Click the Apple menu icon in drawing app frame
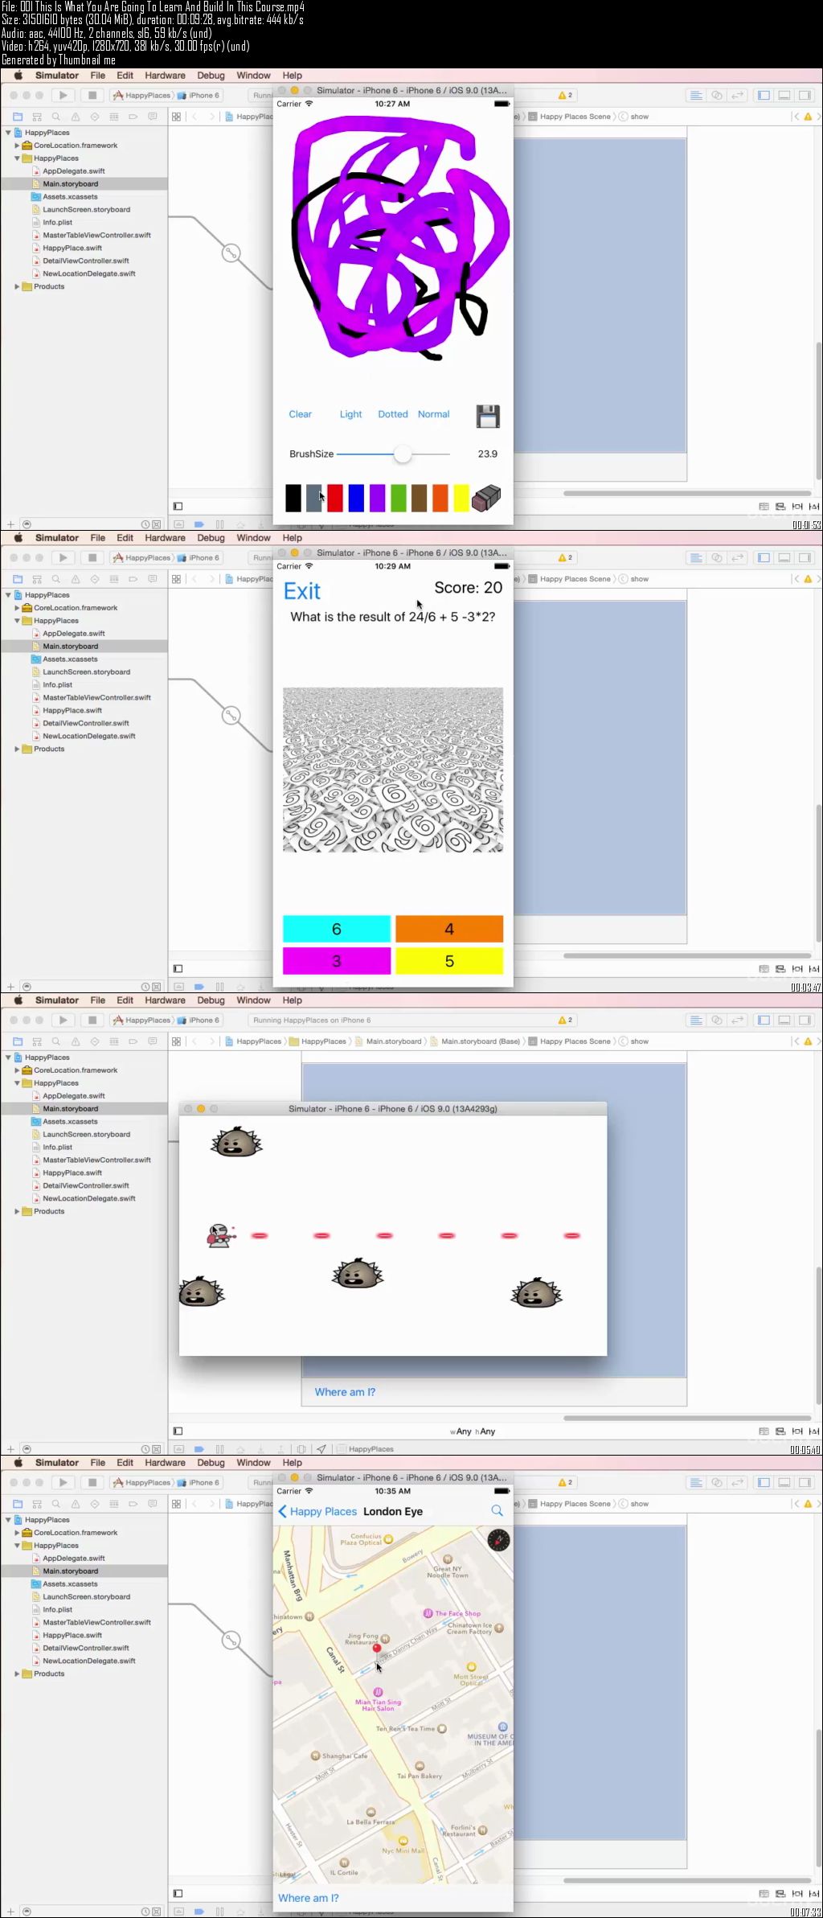 [18, 76]
